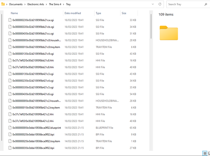Select file icon of the .blueprint file

[x=10, y=128]
